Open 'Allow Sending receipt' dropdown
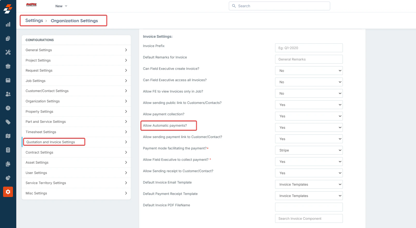The image size is (416, 228). (x=309, y=173)
